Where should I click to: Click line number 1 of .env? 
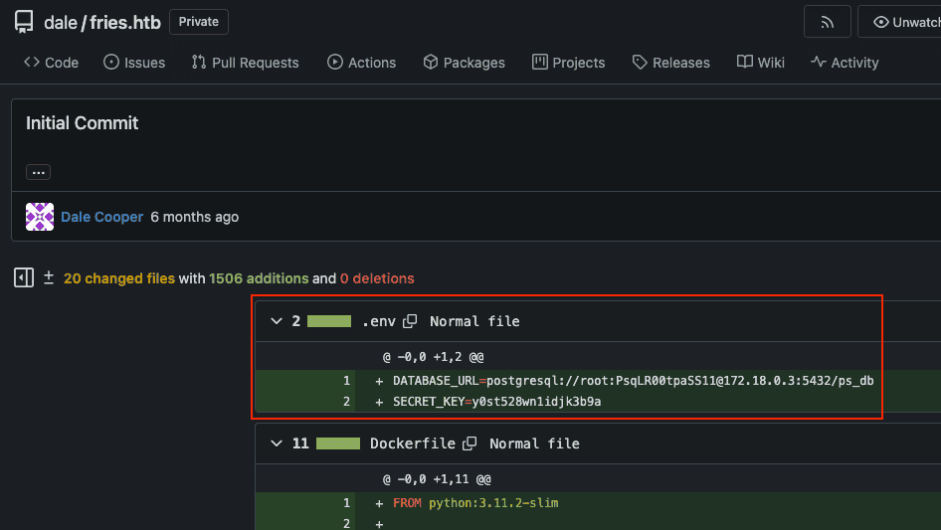346,381
